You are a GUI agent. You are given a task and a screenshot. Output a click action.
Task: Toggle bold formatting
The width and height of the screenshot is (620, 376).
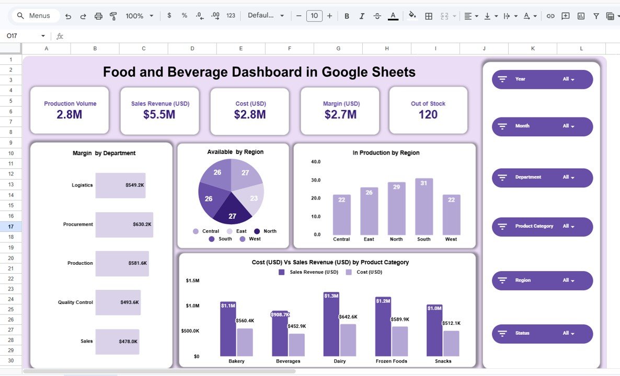(347, 16)
